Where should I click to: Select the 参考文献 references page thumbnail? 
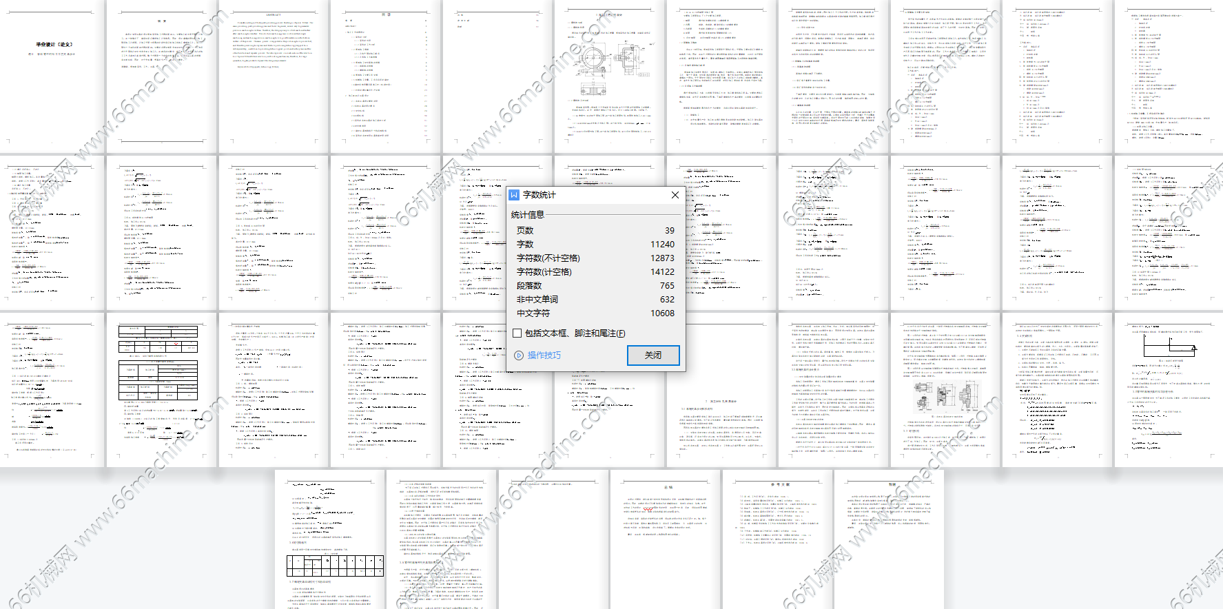pos(778,537)
